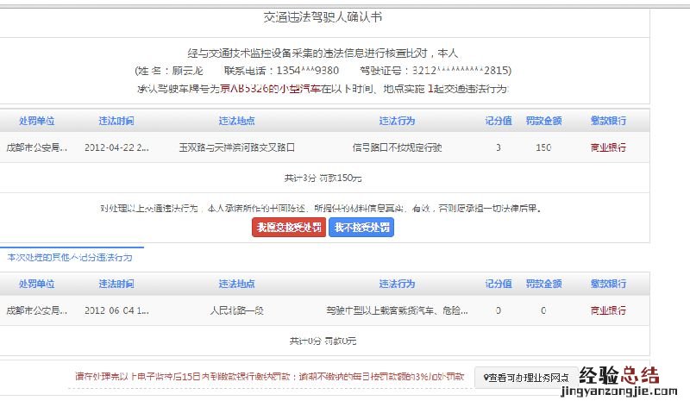The height and width of the screenshot is (407, 690).
Task: Click 缴款银行 header in lower table
Action: coord(608,284)
